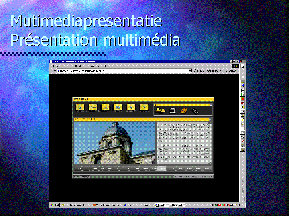Expand the address bar dropdown arrow
The height and width of the screenshot is (216, 289).
click(190, 70)
